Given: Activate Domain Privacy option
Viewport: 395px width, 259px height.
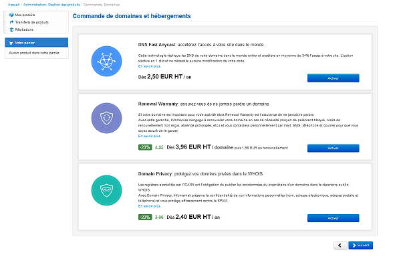Looking at the screenshot, I should (x=334, y=218).
